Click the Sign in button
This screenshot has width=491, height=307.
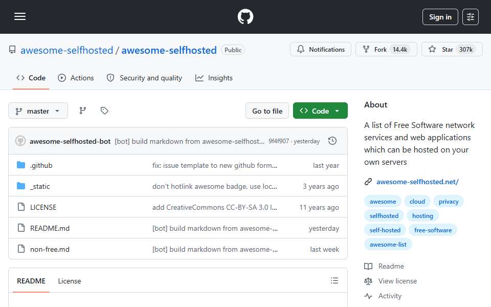point(440,17)
